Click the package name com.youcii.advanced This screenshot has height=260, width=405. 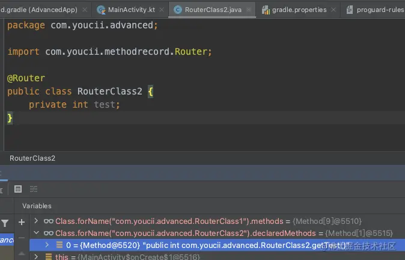[102, 25]
